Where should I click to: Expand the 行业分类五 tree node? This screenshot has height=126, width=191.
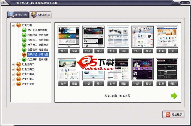coord(13,79)
